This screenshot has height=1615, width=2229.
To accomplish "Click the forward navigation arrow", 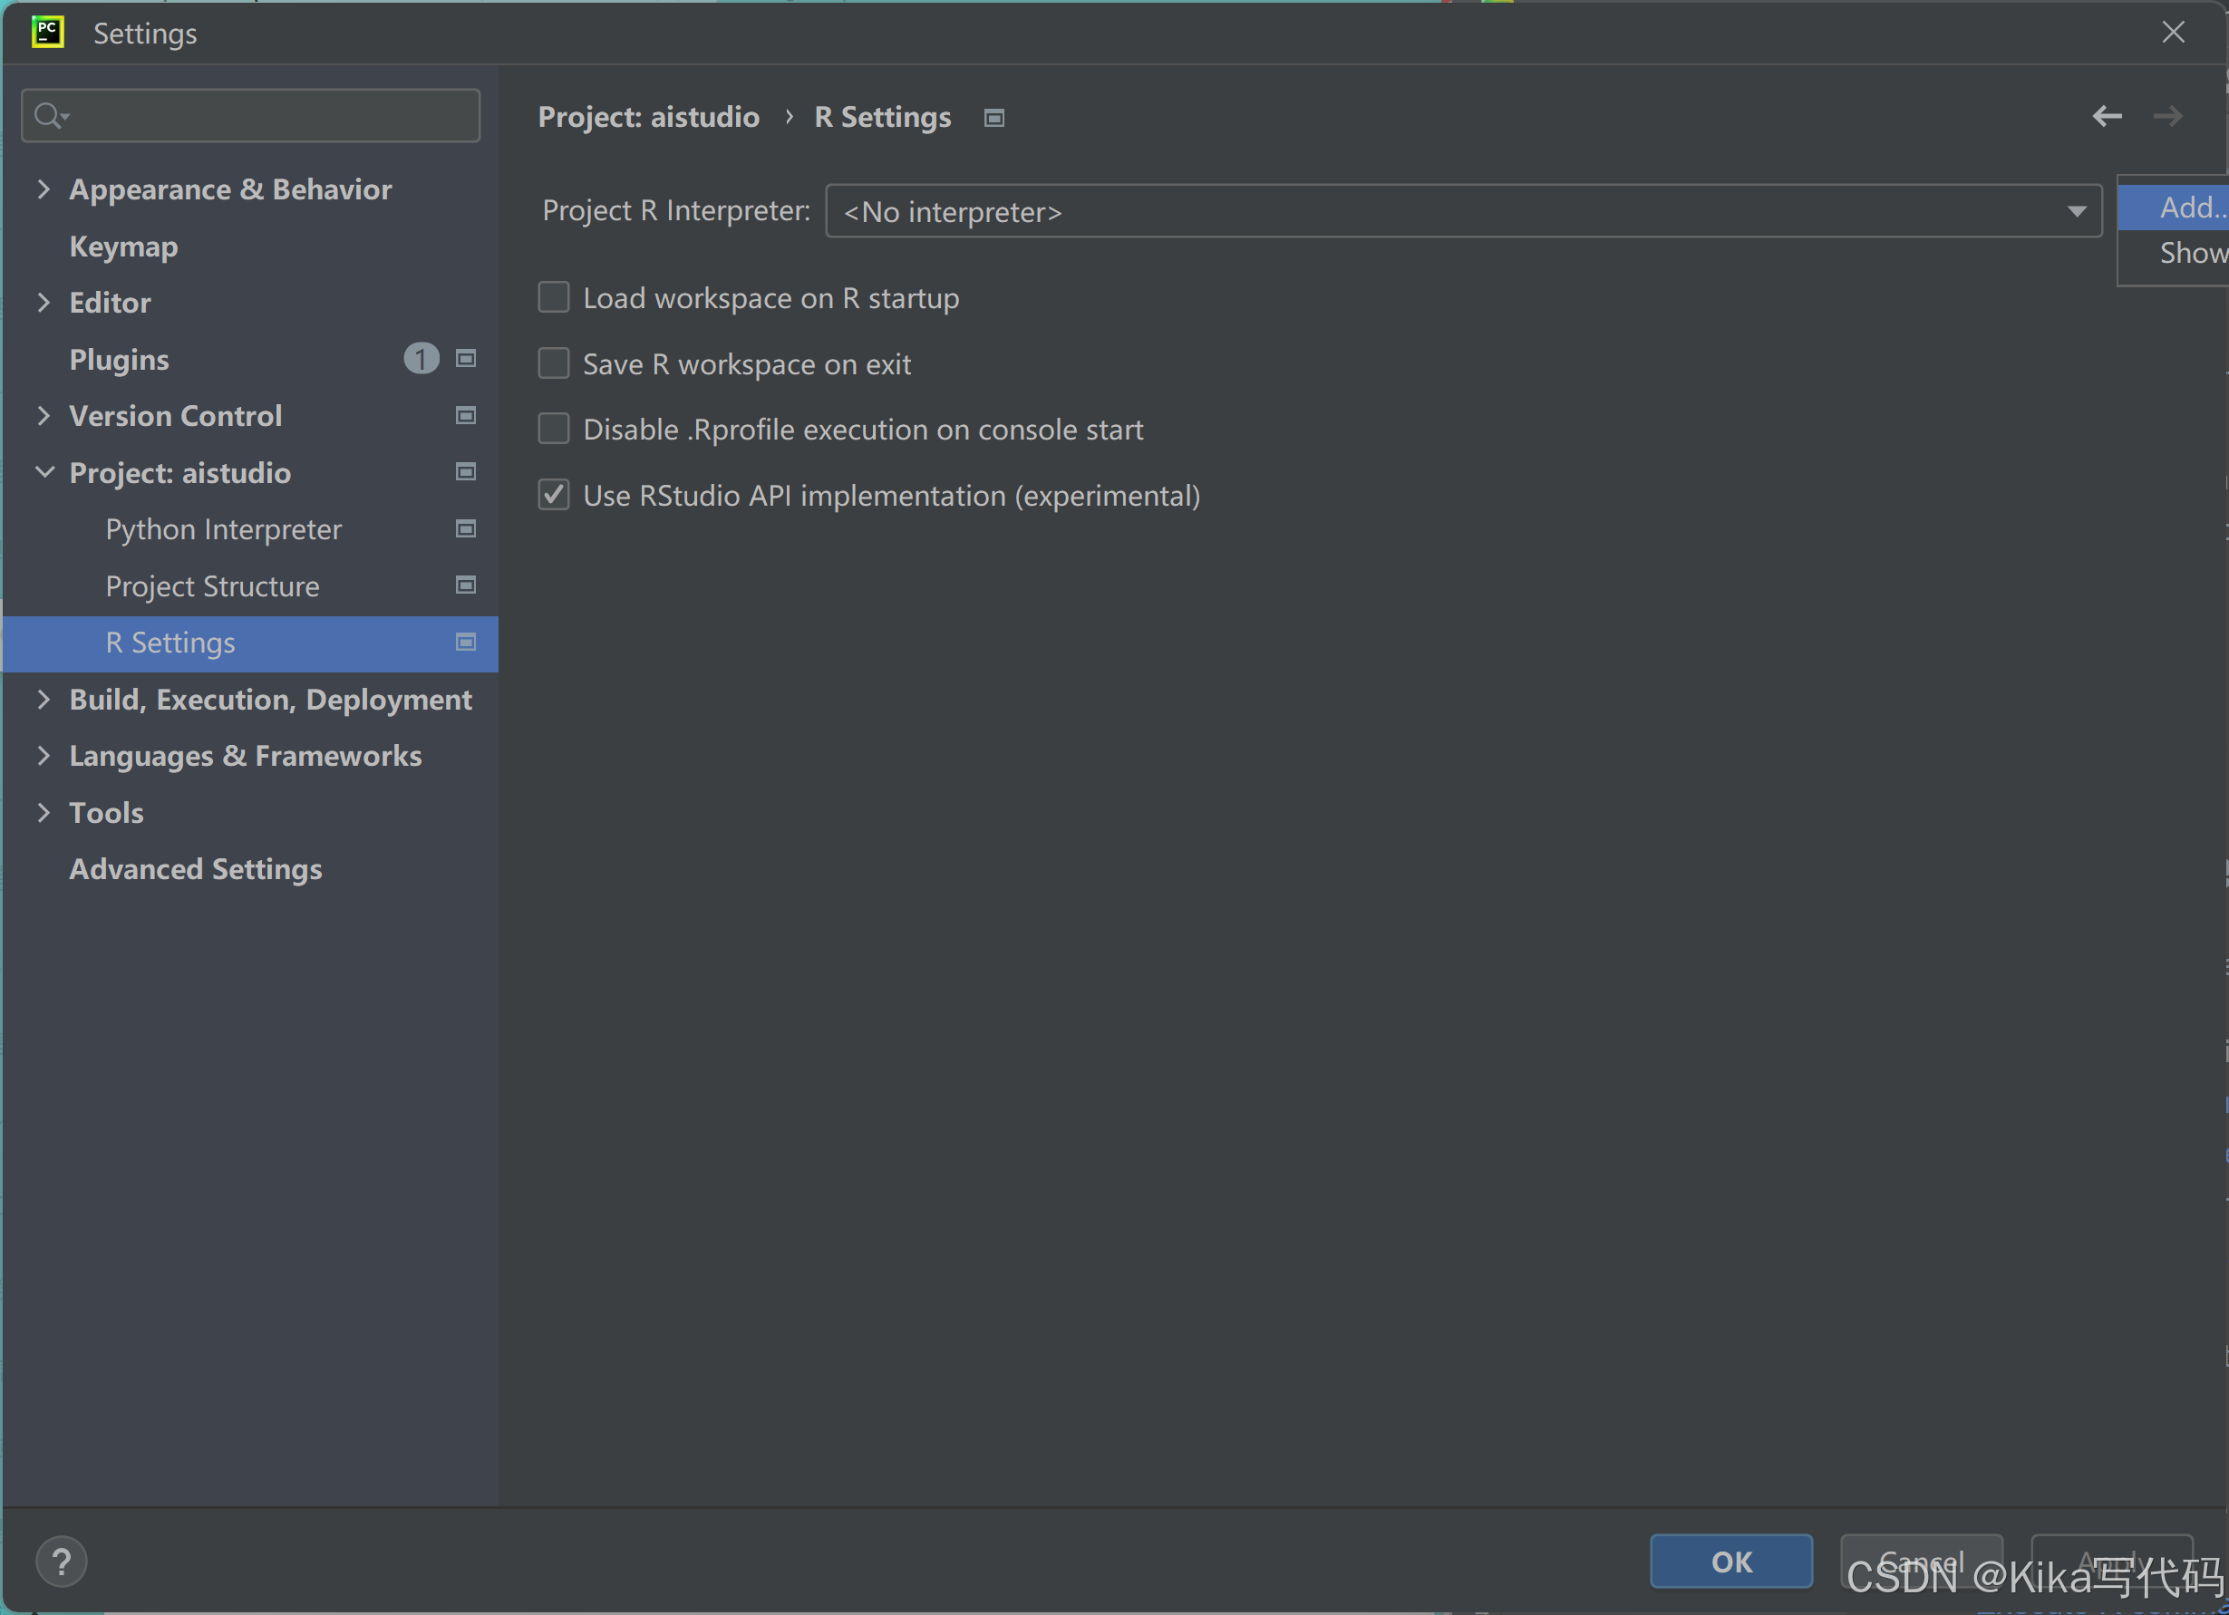I will pyautogui.click(x=2167, y=116).
